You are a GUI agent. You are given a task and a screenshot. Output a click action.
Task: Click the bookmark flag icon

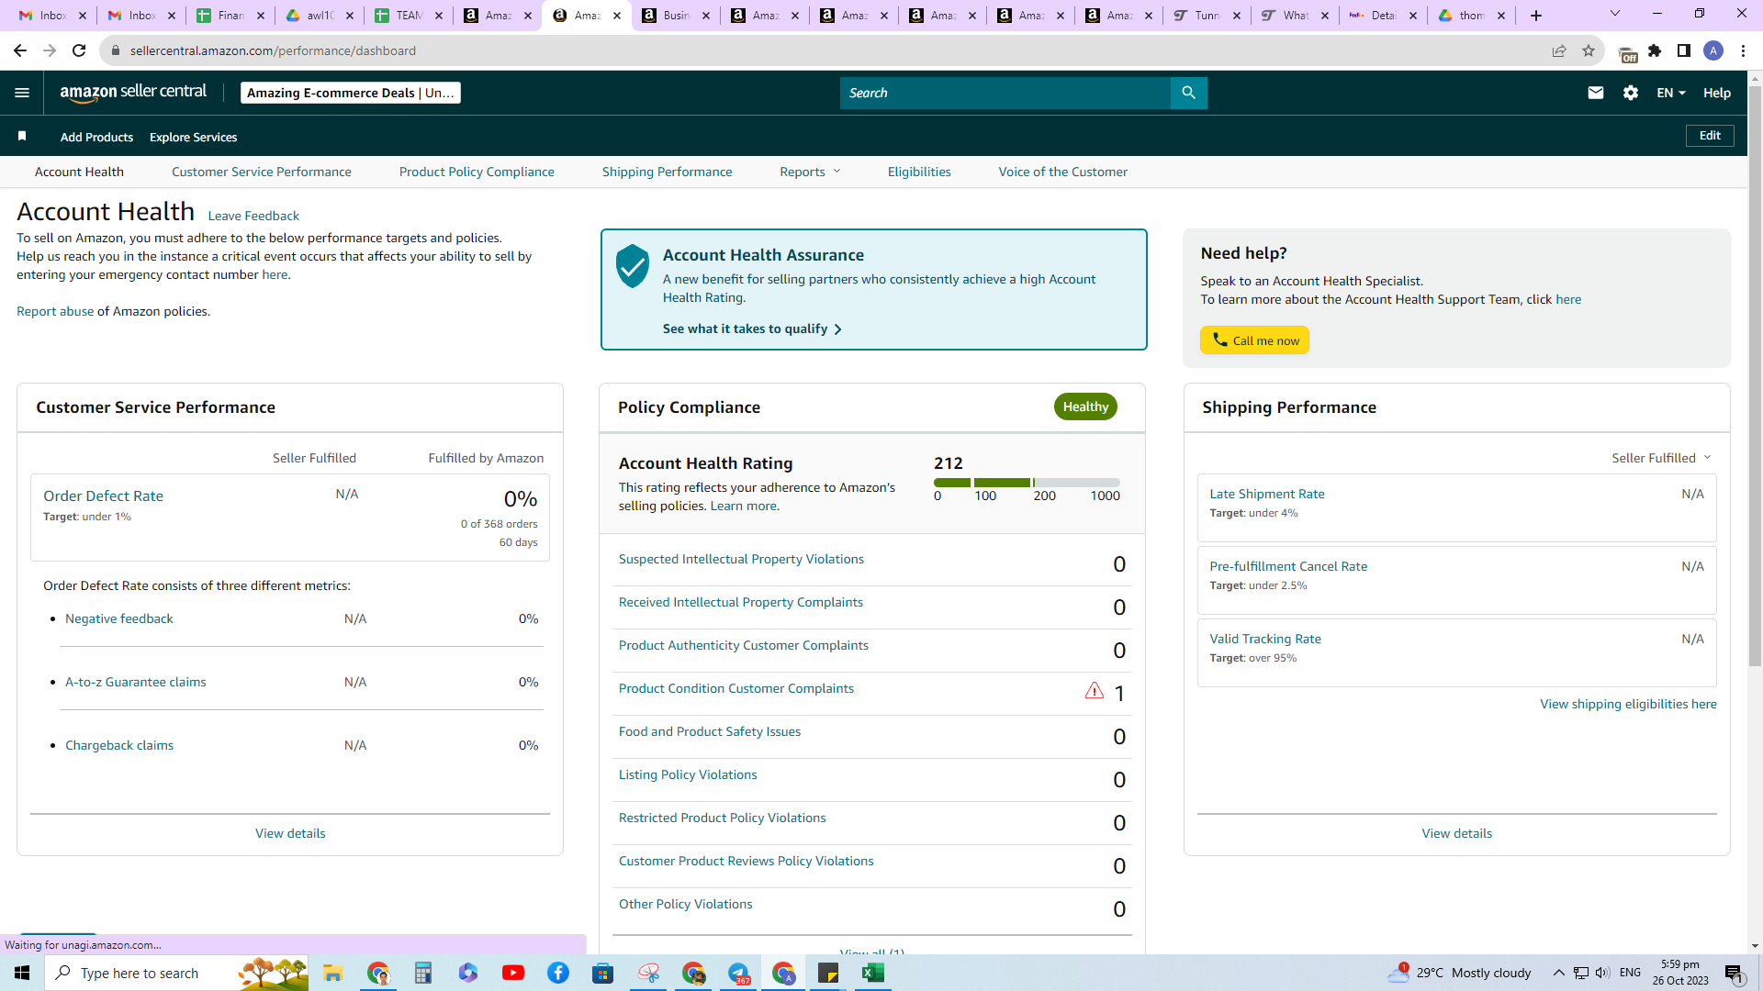coord(22,137)
